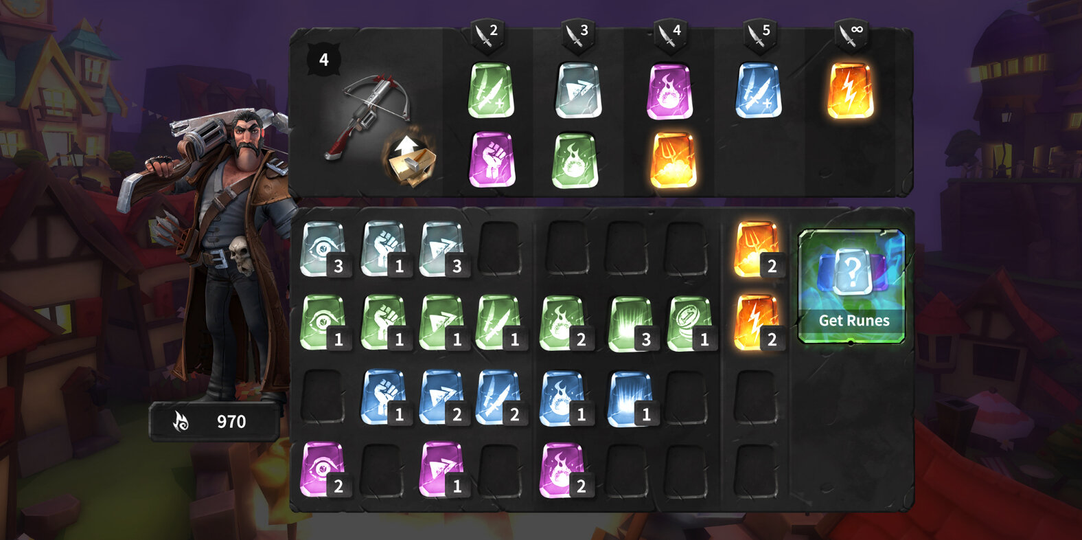
Task: Select the equipped purple flame rune
Action: click(669, 91)
